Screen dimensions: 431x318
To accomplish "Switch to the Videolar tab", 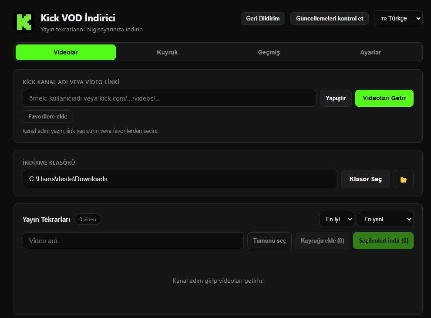I will pos(66,52).
